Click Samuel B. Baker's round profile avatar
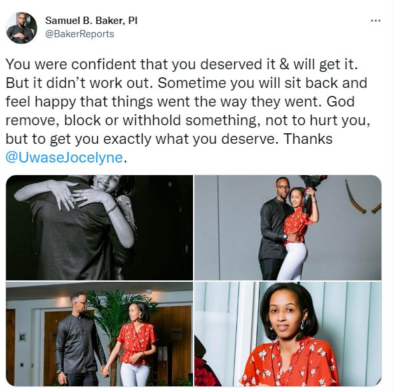 21,28
